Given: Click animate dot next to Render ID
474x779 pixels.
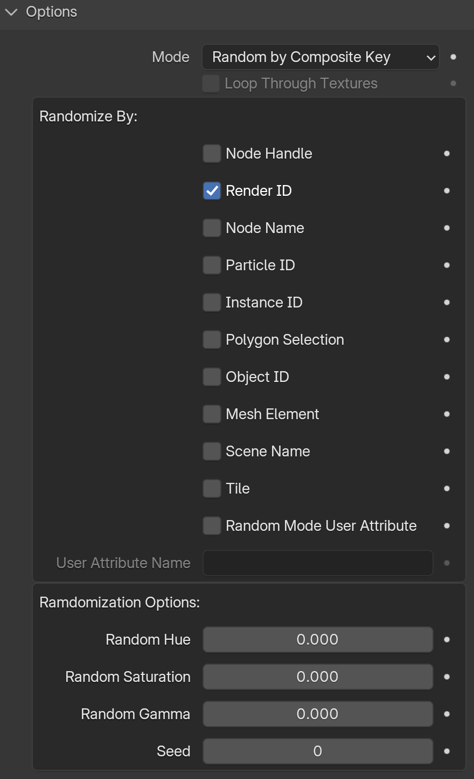Looking at the screenshot, I should 447,191.
